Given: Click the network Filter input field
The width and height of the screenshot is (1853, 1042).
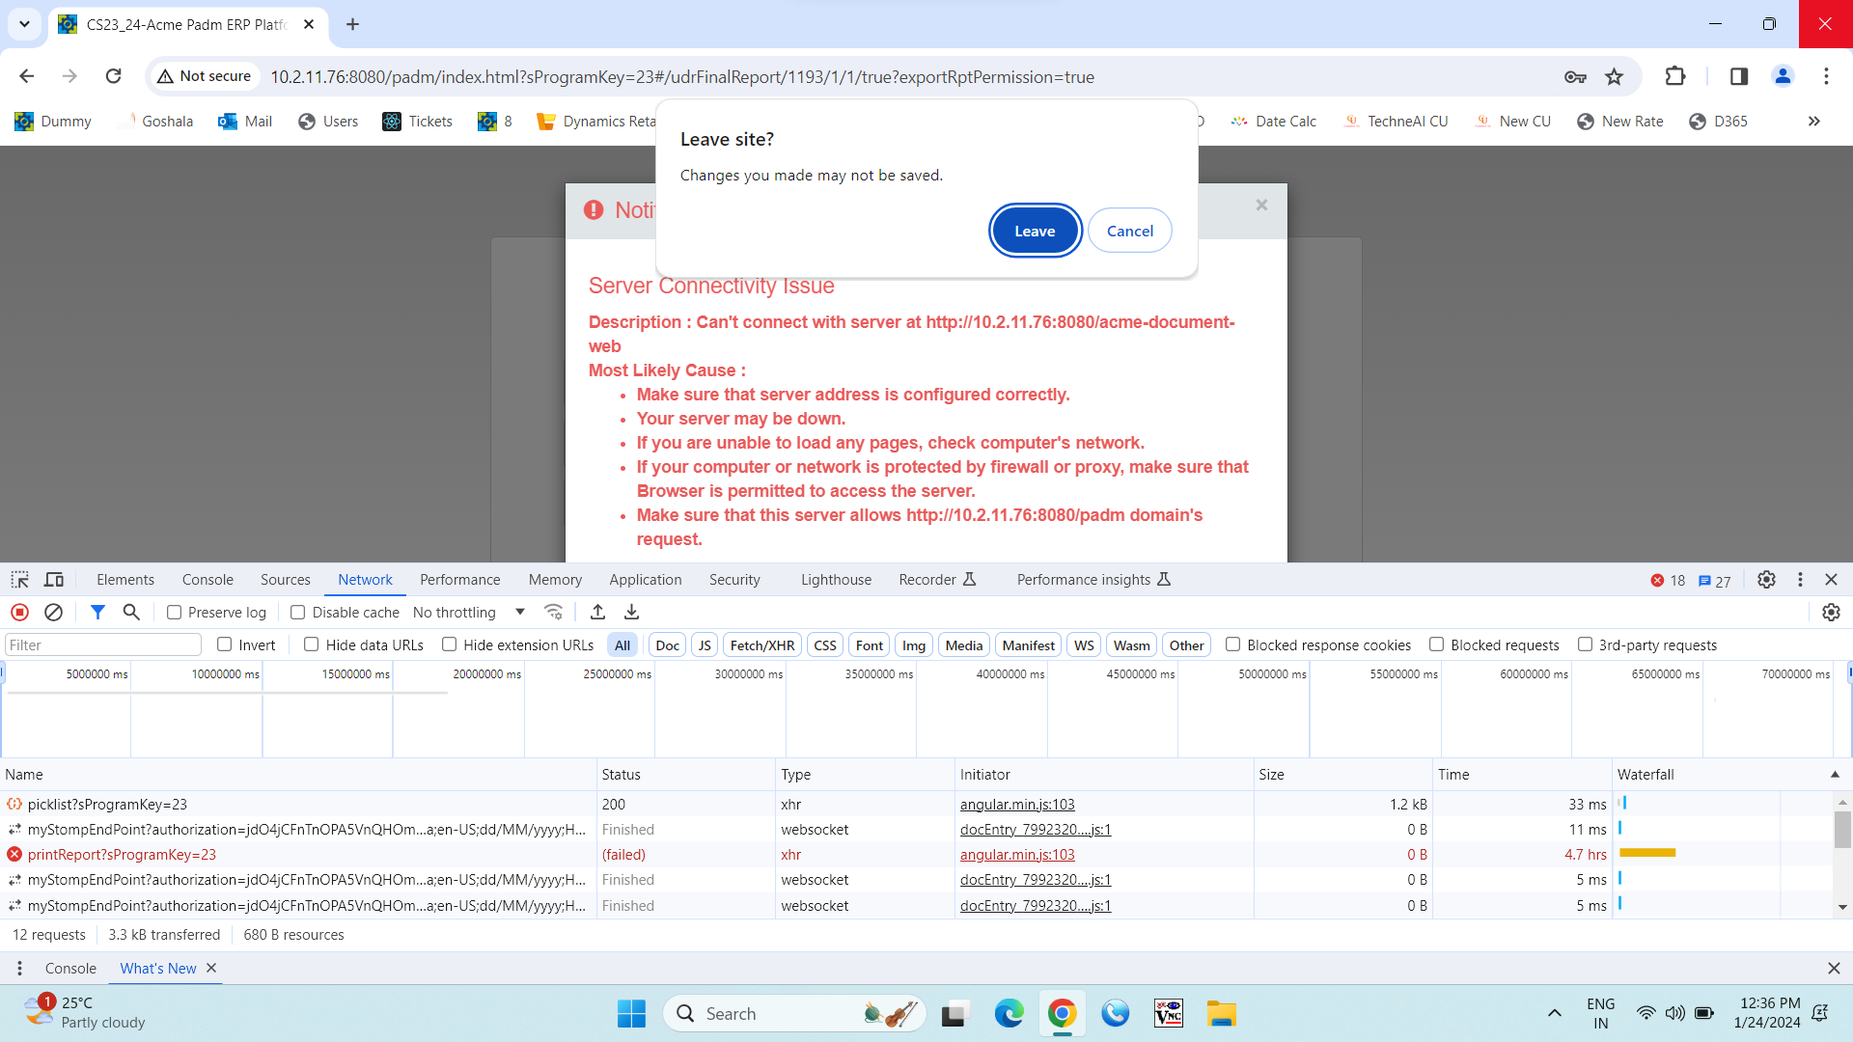Looking at the screenshot, I should point(102,645).
